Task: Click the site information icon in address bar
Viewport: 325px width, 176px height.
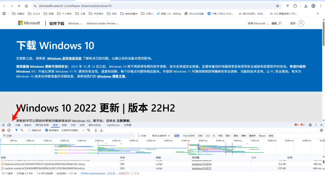Action: click(x=35, y=6)
